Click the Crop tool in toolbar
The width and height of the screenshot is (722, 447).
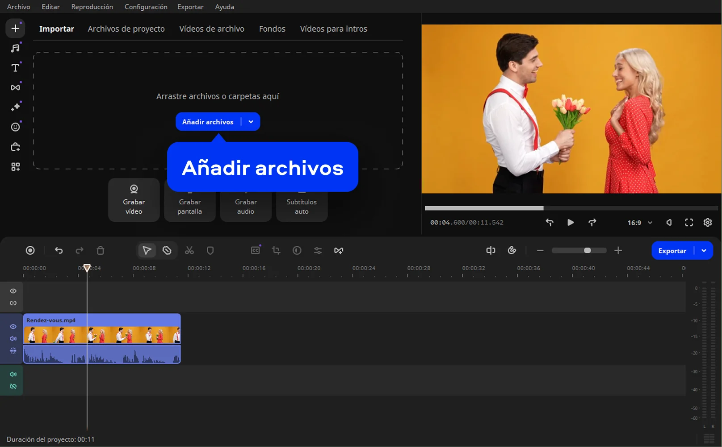click(276, 251)
